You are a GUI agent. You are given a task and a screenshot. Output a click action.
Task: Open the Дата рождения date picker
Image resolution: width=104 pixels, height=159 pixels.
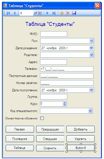[91, 48]
